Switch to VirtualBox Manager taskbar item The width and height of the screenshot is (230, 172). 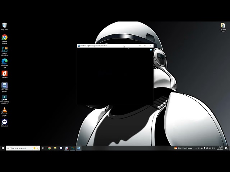(x=73, y=148)
